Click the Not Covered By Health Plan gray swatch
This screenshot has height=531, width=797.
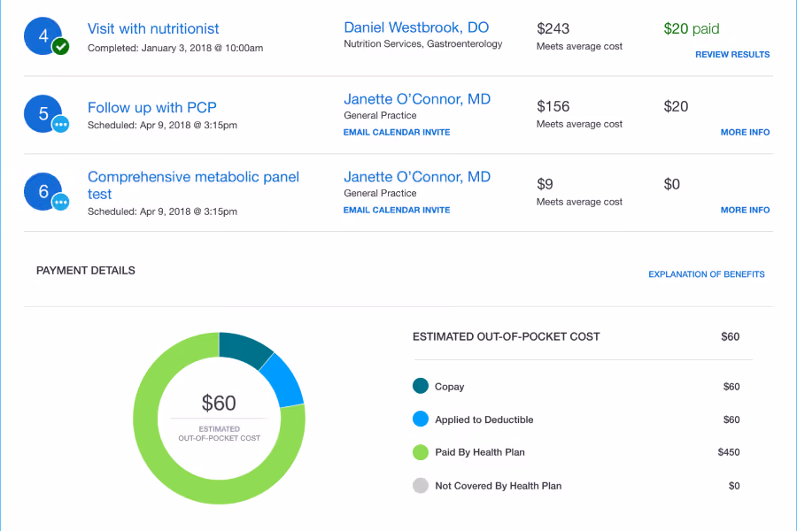click(x=421, y=486)
